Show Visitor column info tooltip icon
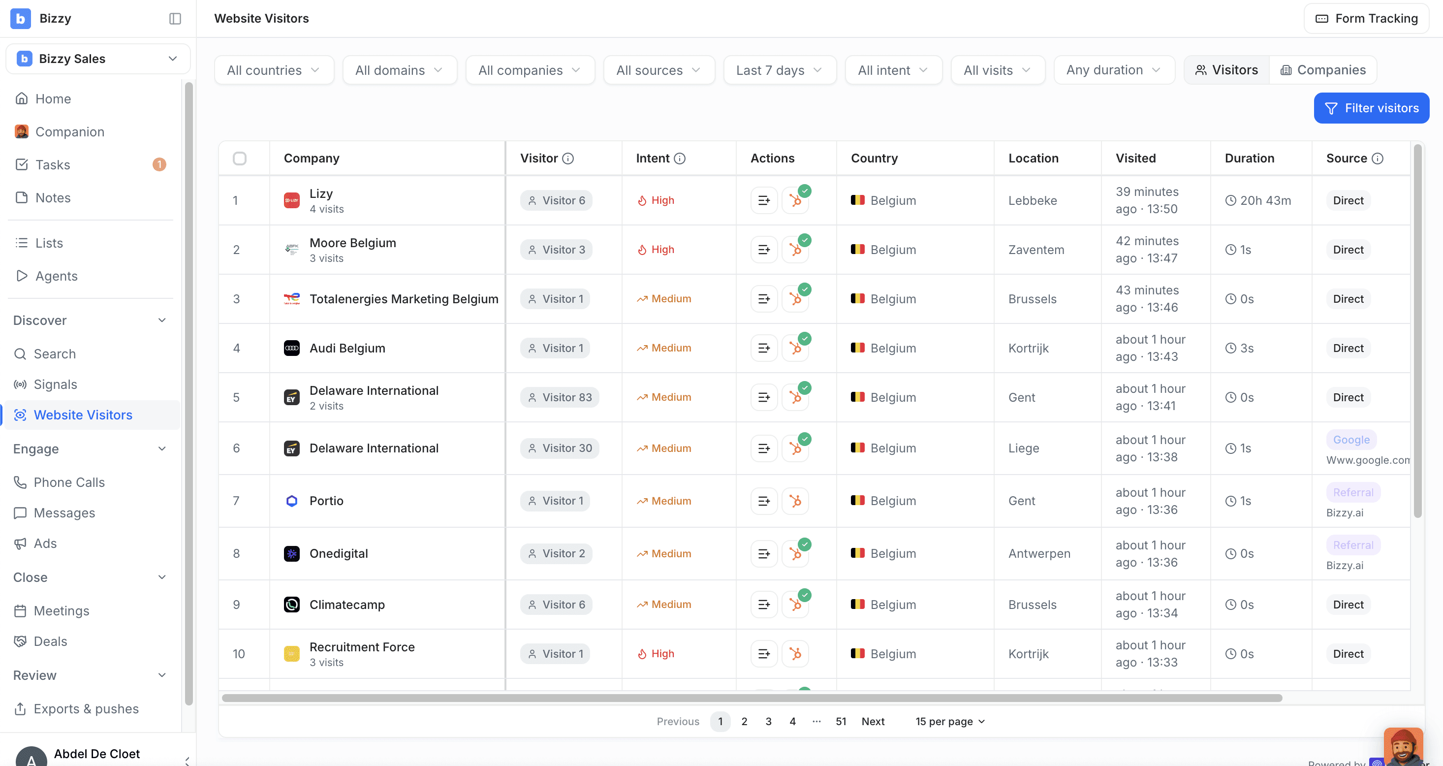 point(568,159)
